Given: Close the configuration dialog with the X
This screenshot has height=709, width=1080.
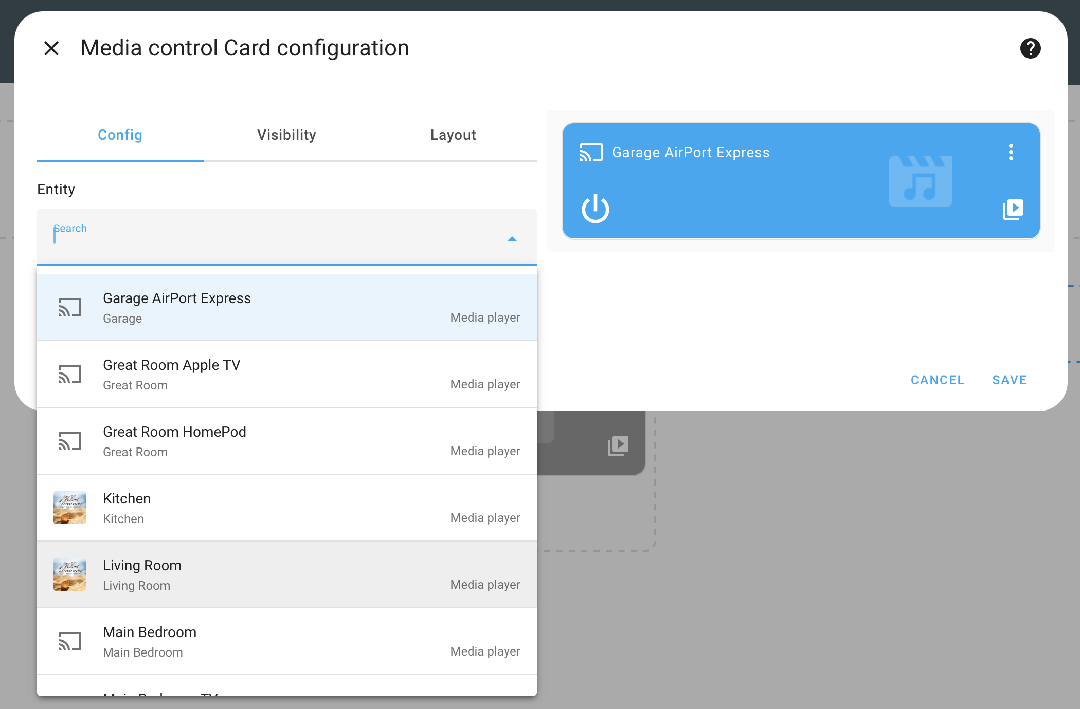Looking at the screenshot, I should click(x=51, y=48).
